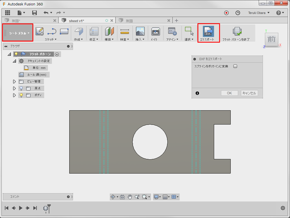Open the Display Settings monitor icon
This screenshot has height=218, width=290.
coord(156,197)
